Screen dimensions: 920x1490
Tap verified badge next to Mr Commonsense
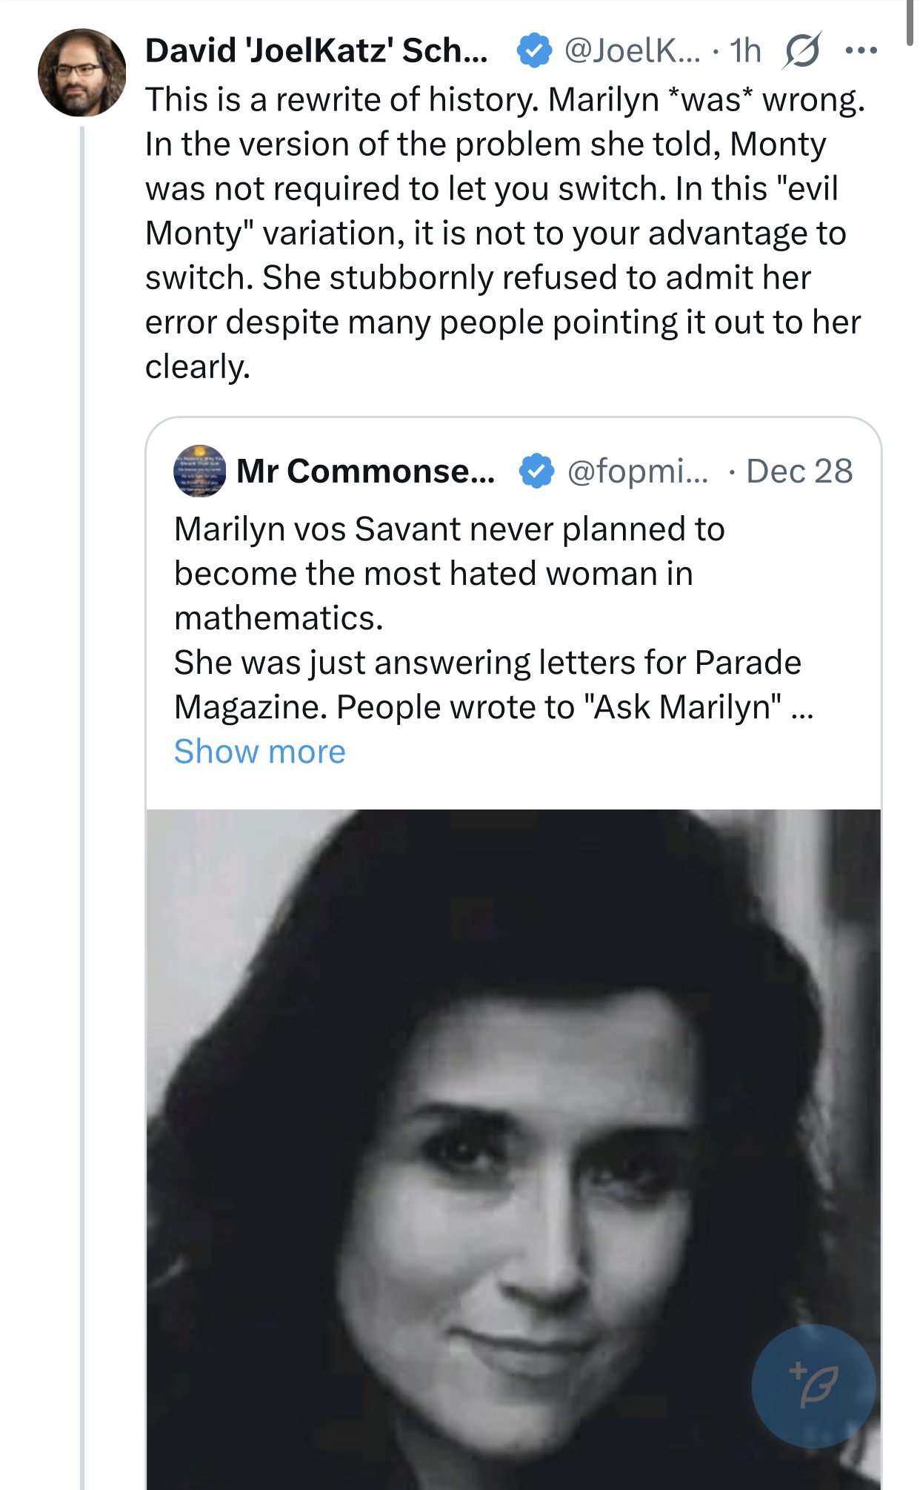coord(536,471)
